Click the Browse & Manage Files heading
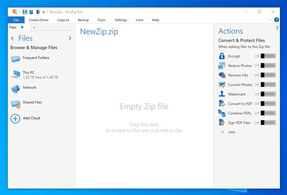The image size is (287, 195). pos(34,48)
